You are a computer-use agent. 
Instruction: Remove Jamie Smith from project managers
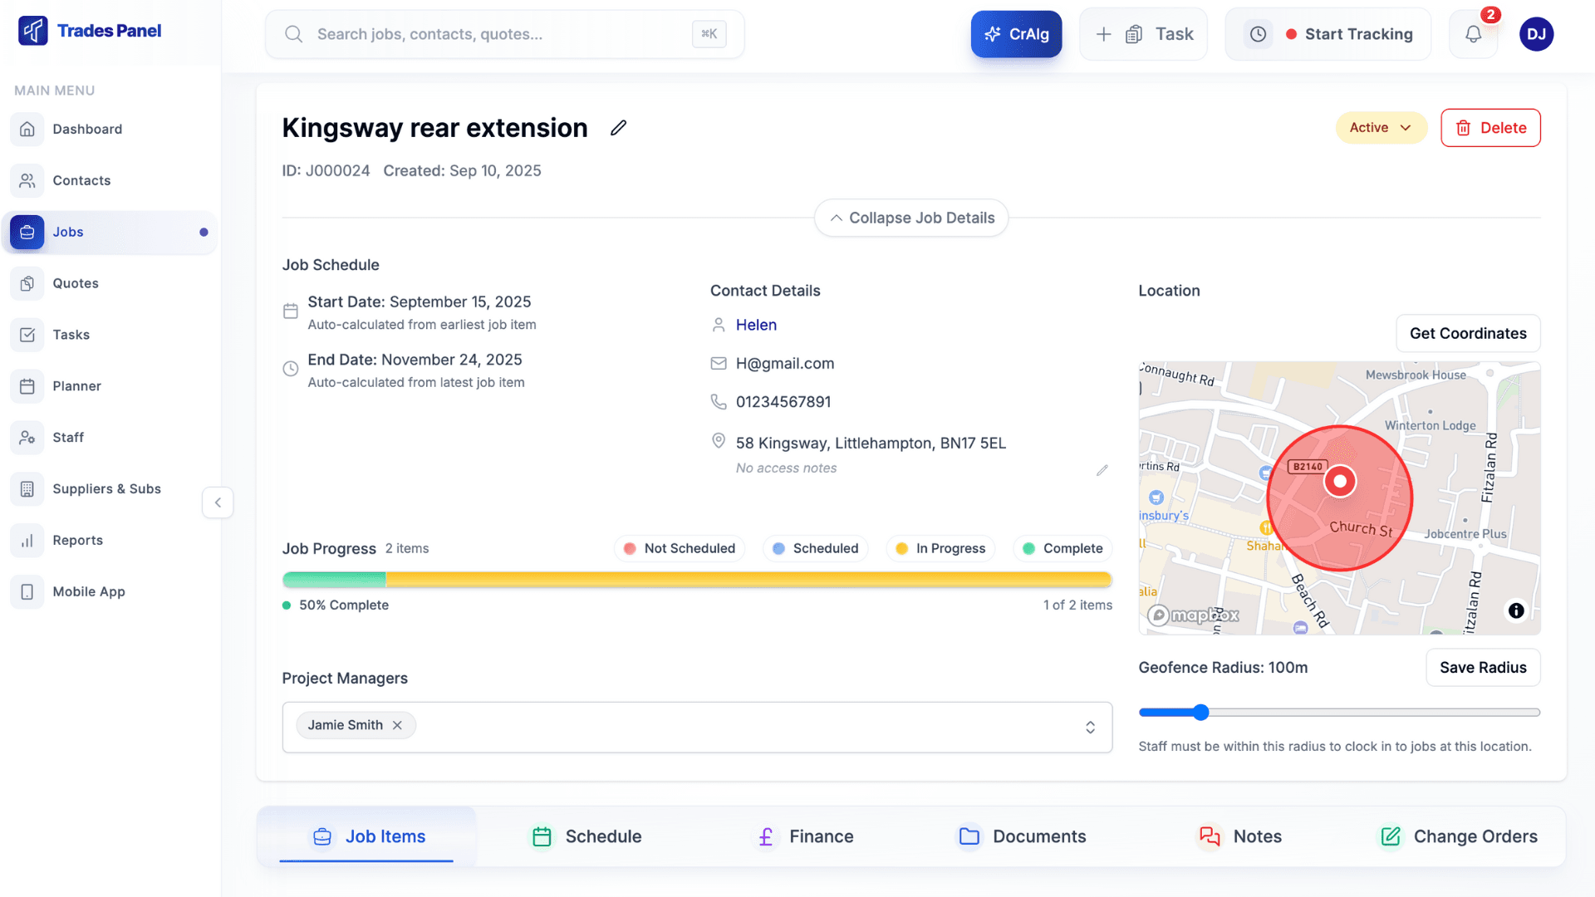pos(397,724)
